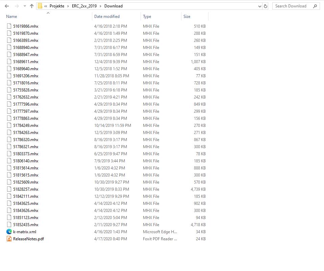Expand hidden path double chevron
The image size is (324, 271).
pos(46,6)
